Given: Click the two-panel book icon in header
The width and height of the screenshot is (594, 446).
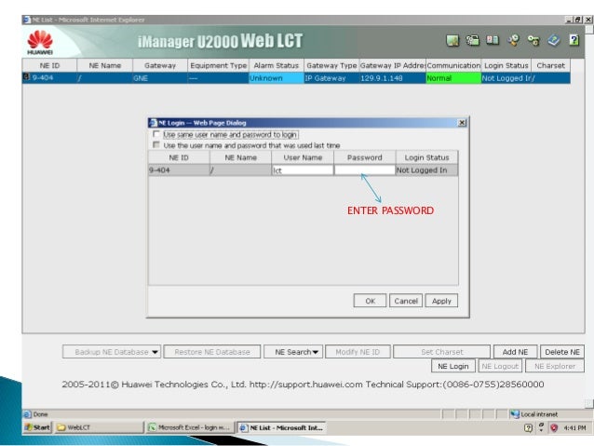Looking at the screenshot, I should pos(493,40).
